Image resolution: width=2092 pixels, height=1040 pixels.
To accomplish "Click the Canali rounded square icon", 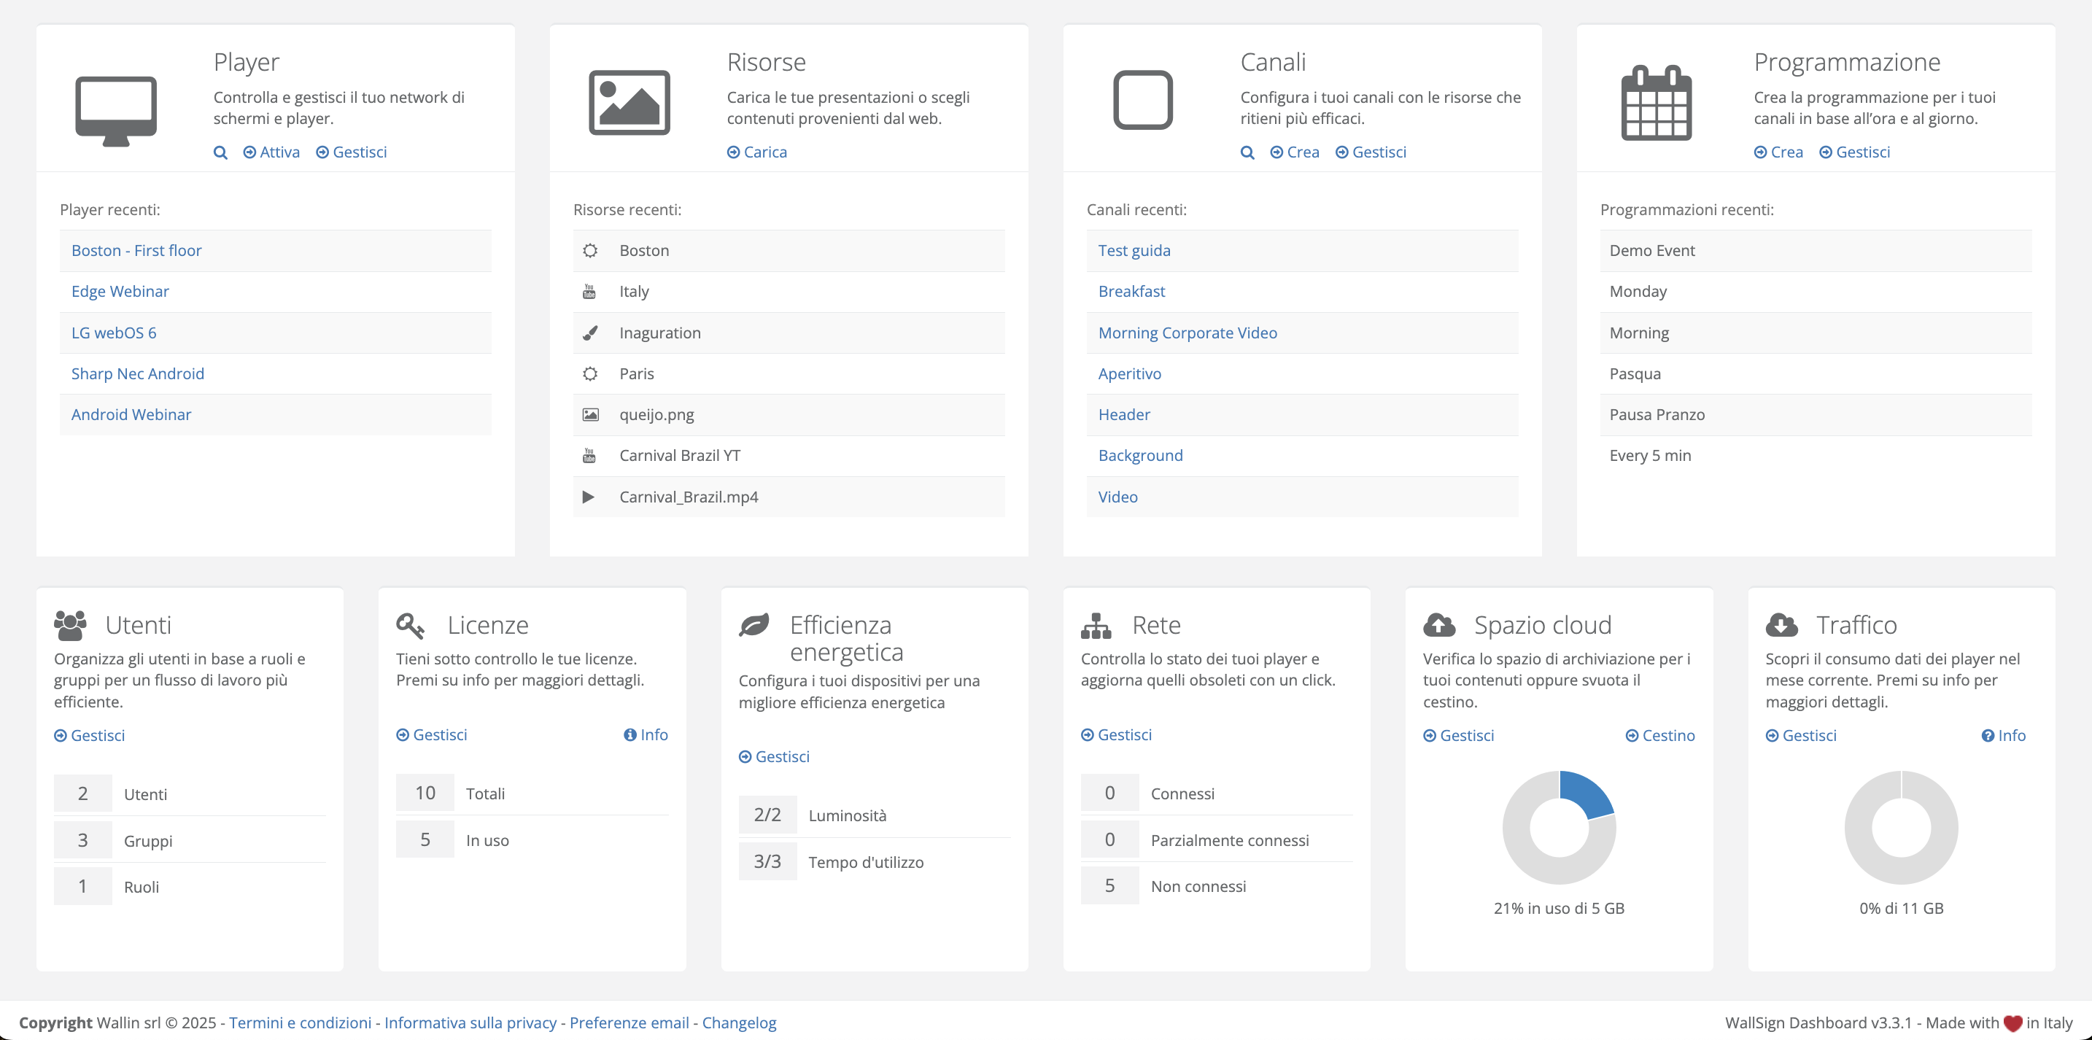I will [1142, 100].
